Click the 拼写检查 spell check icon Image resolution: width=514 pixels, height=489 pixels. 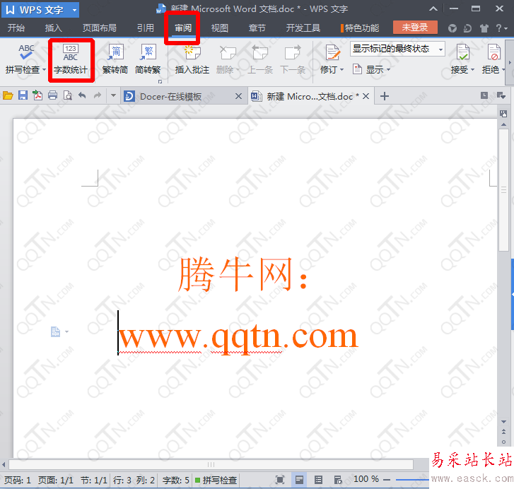(x=26, y=52)
